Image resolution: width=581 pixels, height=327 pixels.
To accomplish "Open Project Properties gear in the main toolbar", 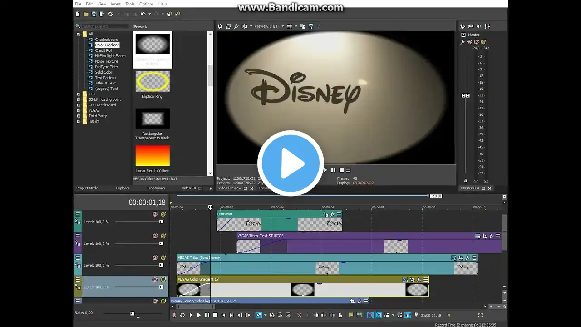I will click(x=110, y=14).
